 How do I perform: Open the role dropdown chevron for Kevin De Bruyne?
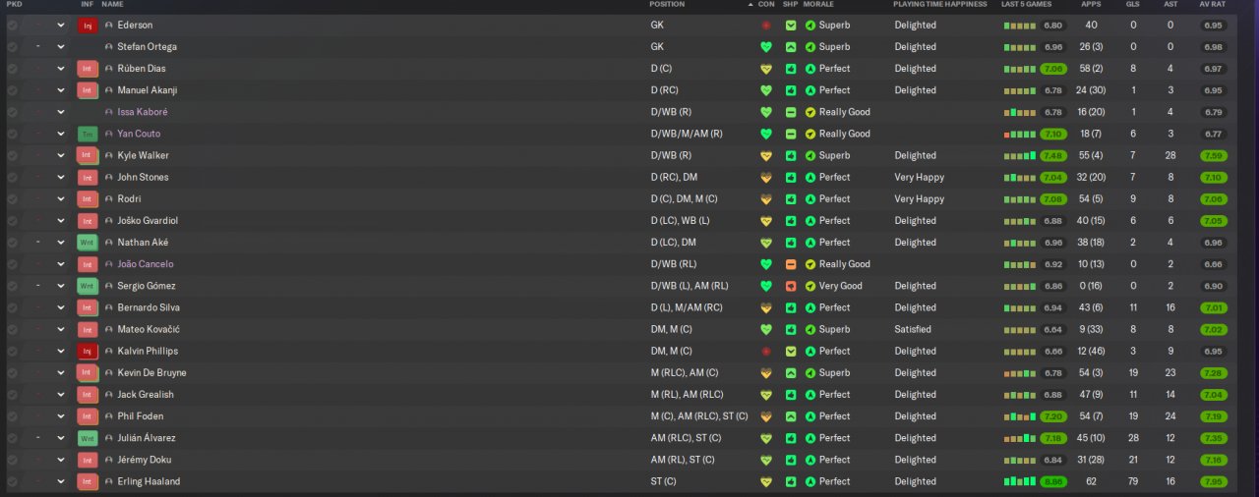60,373
